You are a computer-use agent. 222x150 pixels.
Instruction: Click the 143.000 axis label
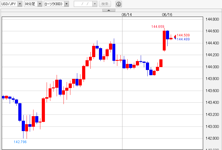point(212,126)
